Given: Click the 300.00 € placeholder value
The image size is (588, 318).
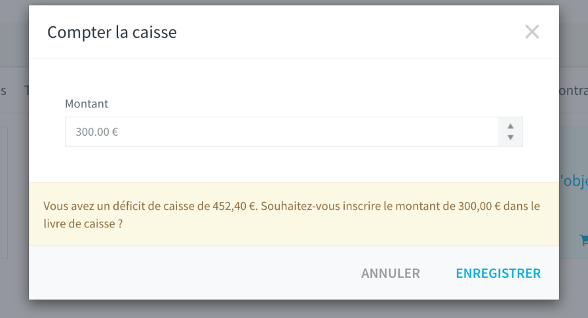Looking at the screenshot, I should click(x=97, y=132).
